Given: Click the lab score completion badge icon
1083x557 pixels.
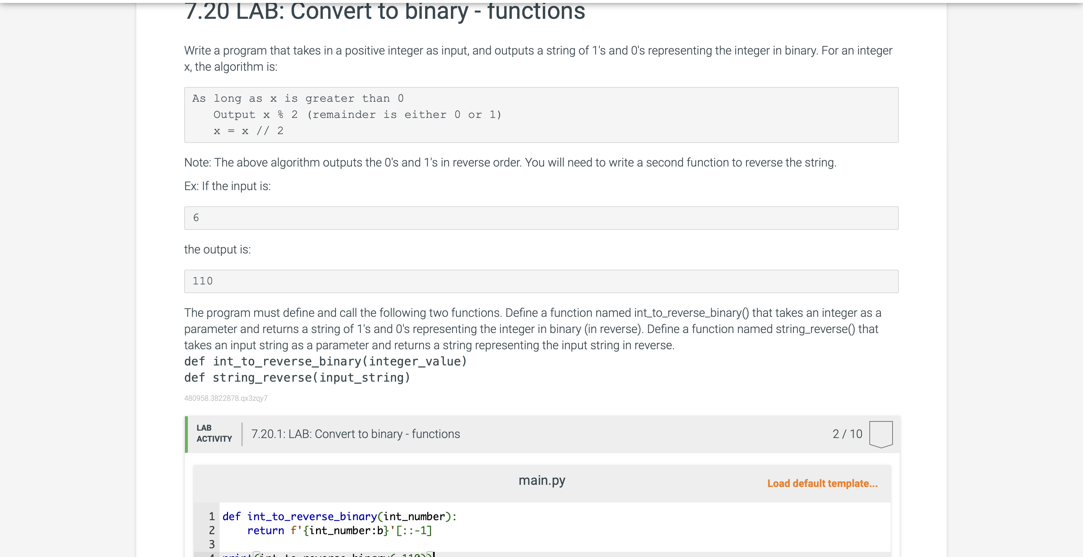Looking at the screenshot, I should [880, 434].
